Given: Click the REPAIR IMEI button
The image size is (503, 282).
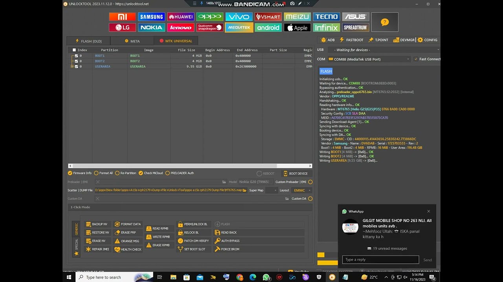Looking at the screenshot, I should 97,249.
